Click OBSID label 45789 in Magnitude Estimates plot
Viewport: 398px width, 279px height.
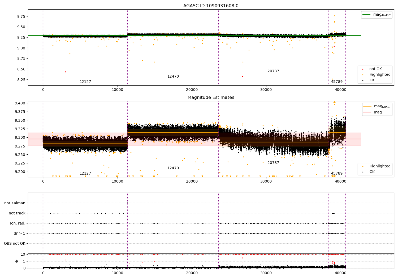337,174
